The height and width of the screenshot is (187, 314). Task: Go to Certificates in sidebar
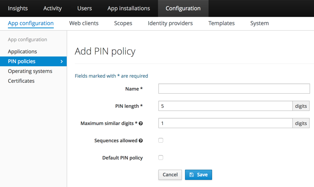pos(21,81)
